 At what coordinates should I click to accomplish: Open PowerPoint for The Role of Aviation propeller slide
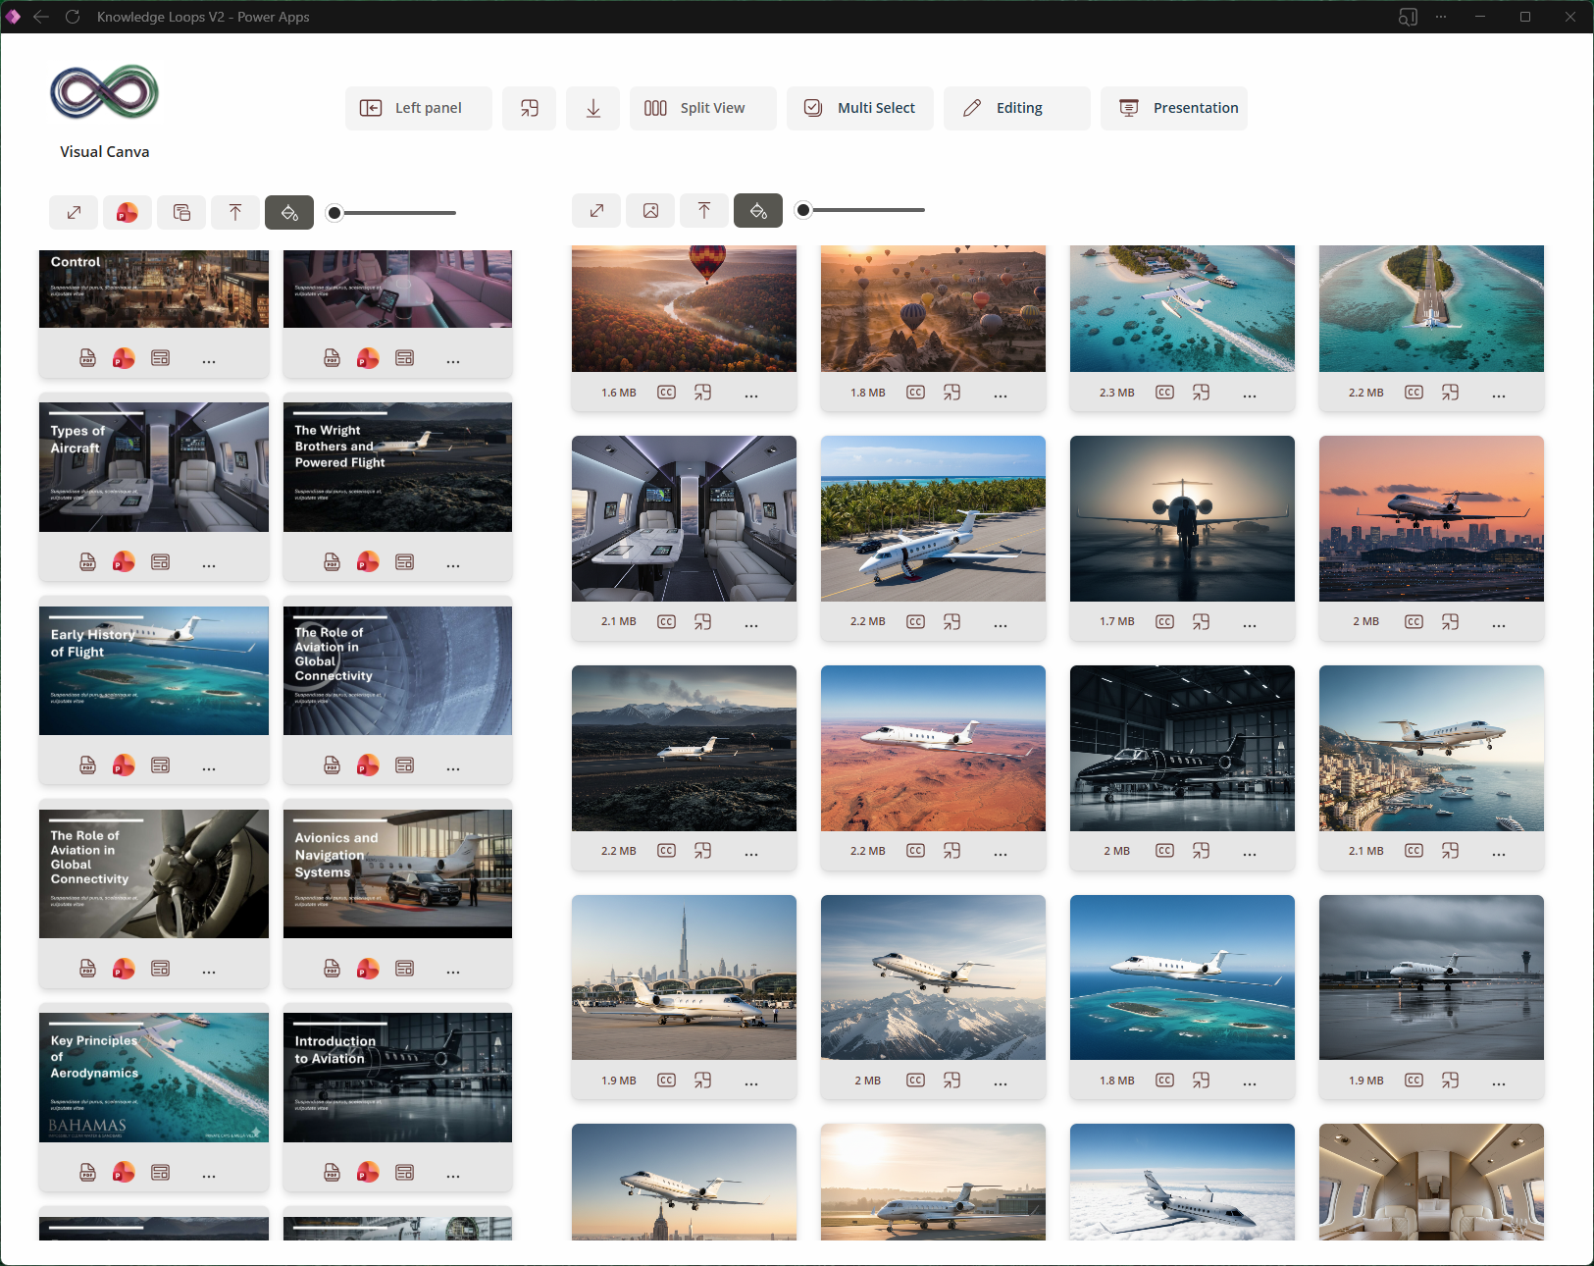tap(124, 969)
